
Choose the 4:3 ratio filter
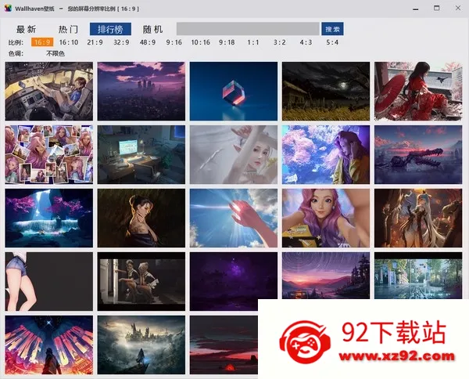306,42
